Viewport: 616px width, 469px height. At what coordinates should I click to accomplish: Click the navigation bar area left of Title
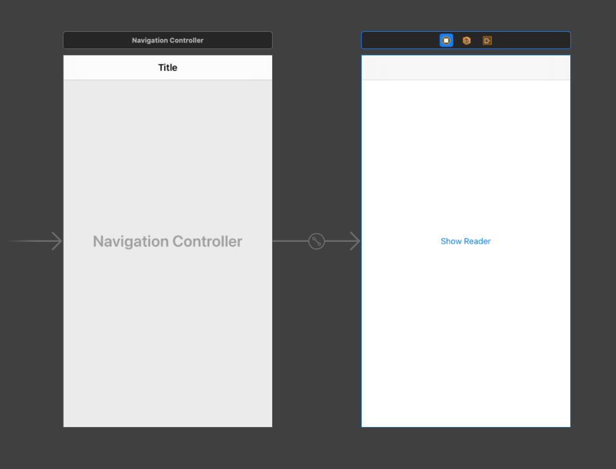102,67
